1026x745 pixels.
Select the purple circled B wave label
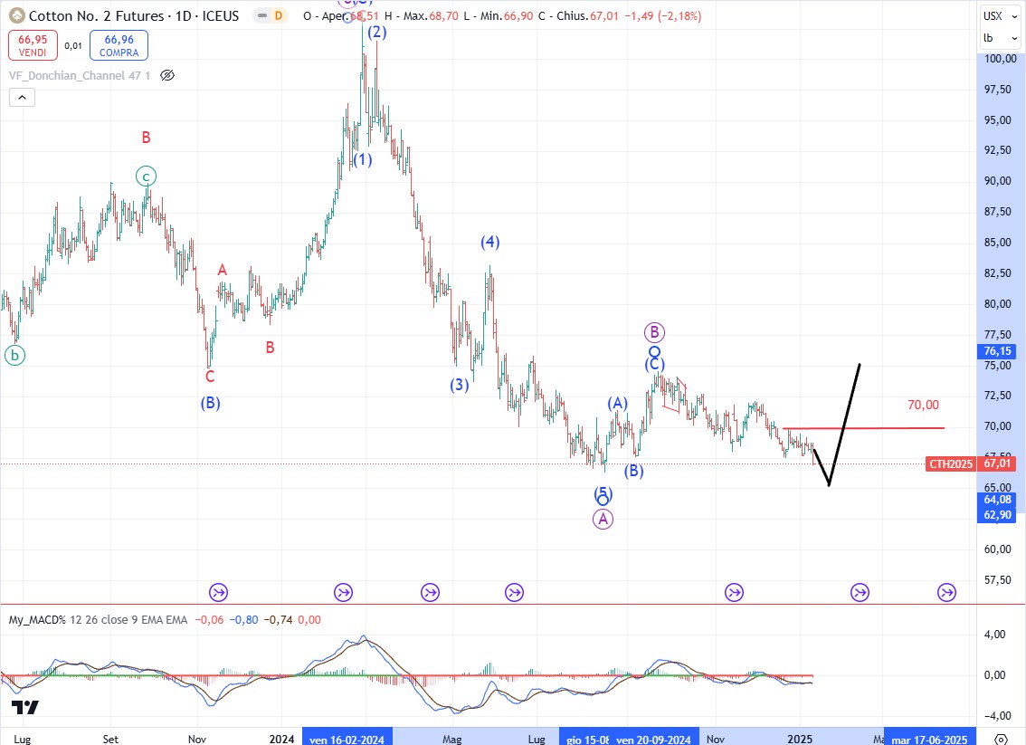point(654,332)
